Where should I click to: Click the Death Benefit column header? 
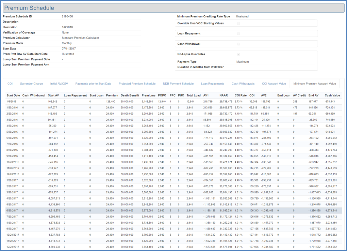(x=130, y=95)
